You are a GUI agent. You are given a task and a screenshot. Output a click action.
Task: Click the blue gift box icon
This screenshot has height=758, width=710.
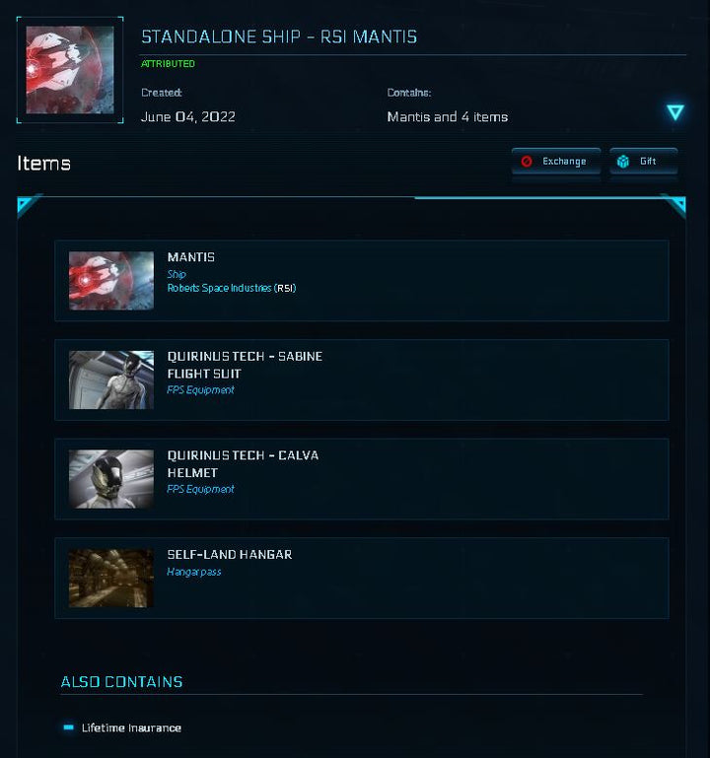(x=623, y=162)
